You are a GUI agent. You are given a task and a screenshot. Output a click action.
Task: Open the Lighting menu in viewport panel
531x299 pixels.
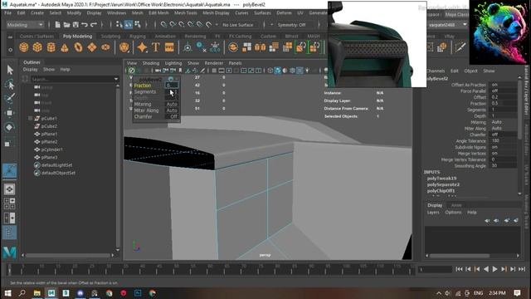[x=173, y=63]
